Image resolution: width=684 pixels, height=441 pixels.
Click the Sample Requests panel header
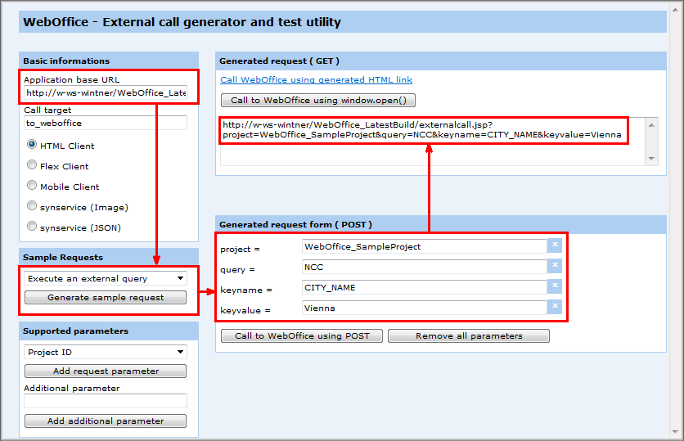(109, 258)
